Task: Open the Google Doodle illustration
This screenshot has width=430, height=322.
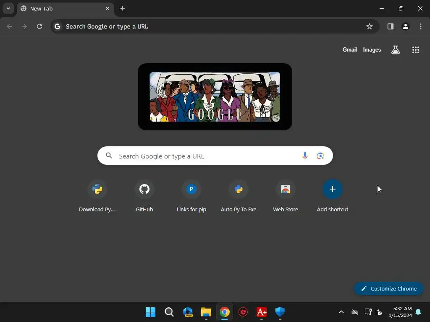Action: pyautogui.click(x=215, y=97)
